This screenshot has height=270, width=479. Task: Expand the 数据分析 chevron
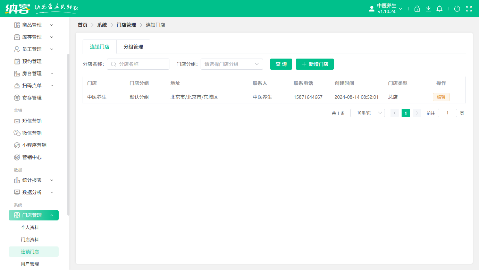pos(52,192)
